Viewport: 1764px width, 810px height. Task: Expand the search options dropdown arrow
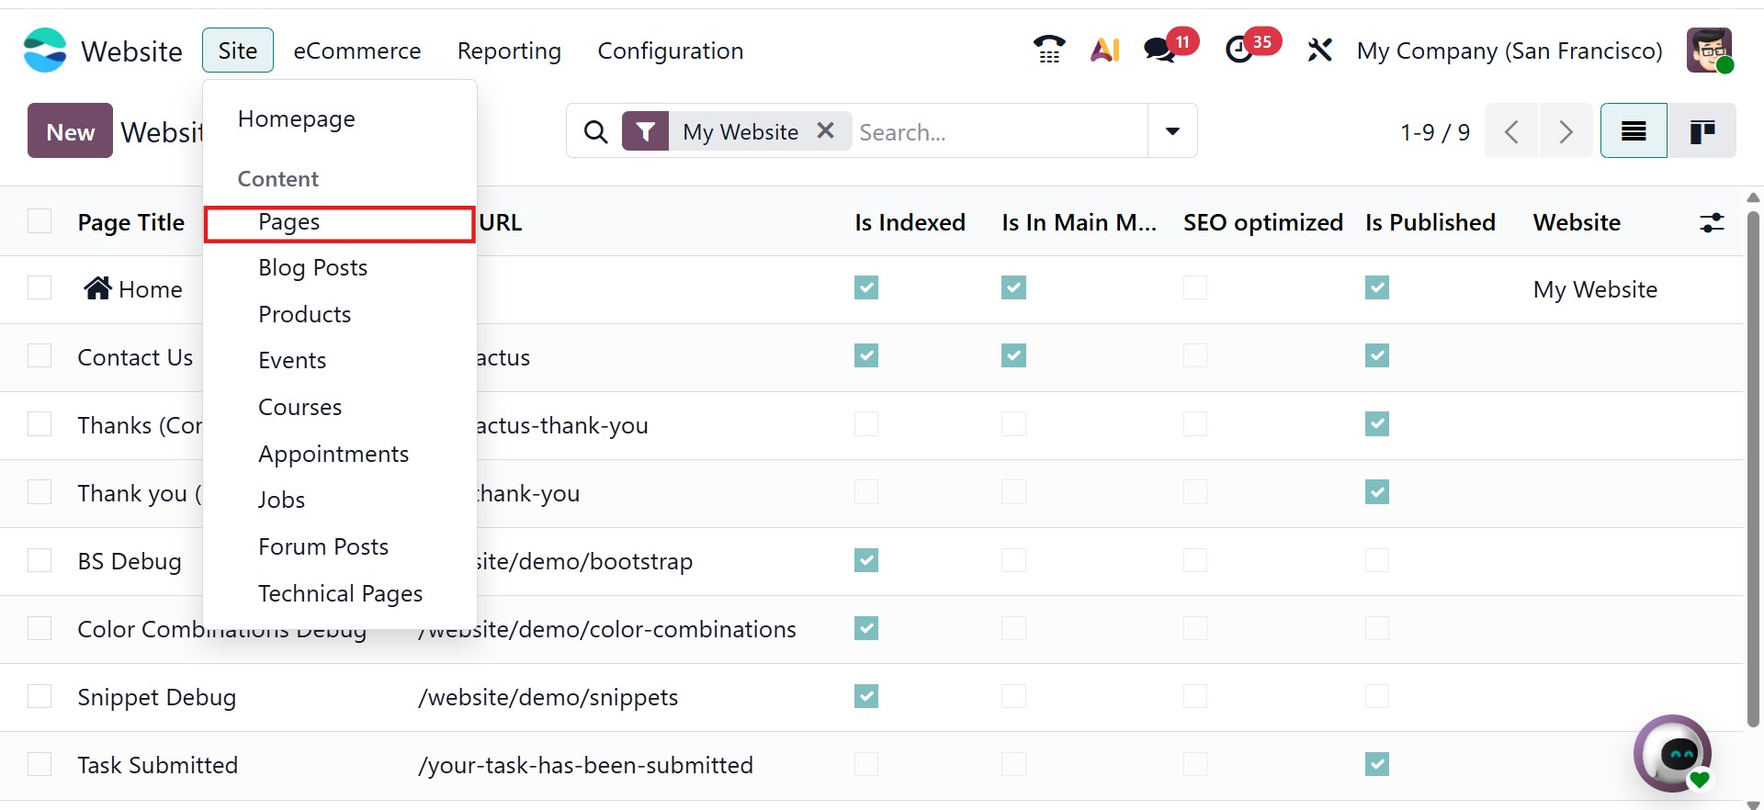pyautogui.click(x=1172, y=131)
